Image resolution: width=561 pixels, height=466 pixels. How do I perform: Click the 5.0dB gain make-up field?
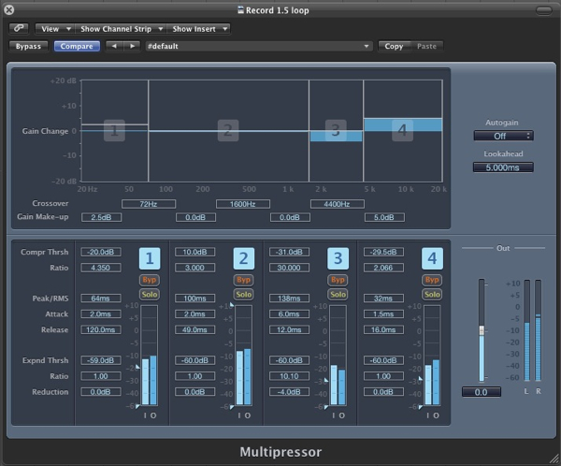pyautogui.click(x=384, y=217)
